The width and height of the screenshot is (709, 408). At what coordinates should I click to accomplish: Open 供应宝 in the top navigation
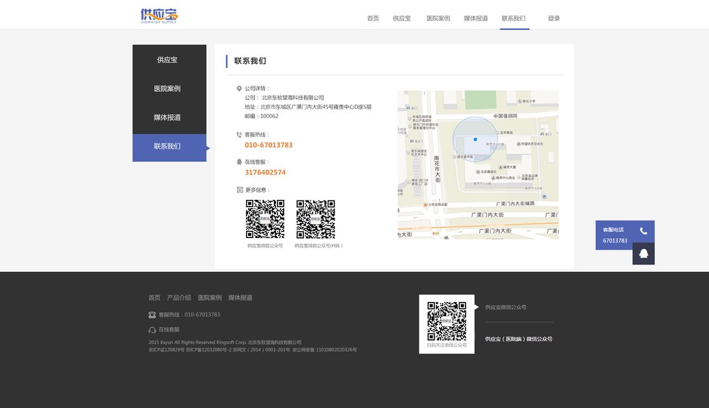[402, 18]
